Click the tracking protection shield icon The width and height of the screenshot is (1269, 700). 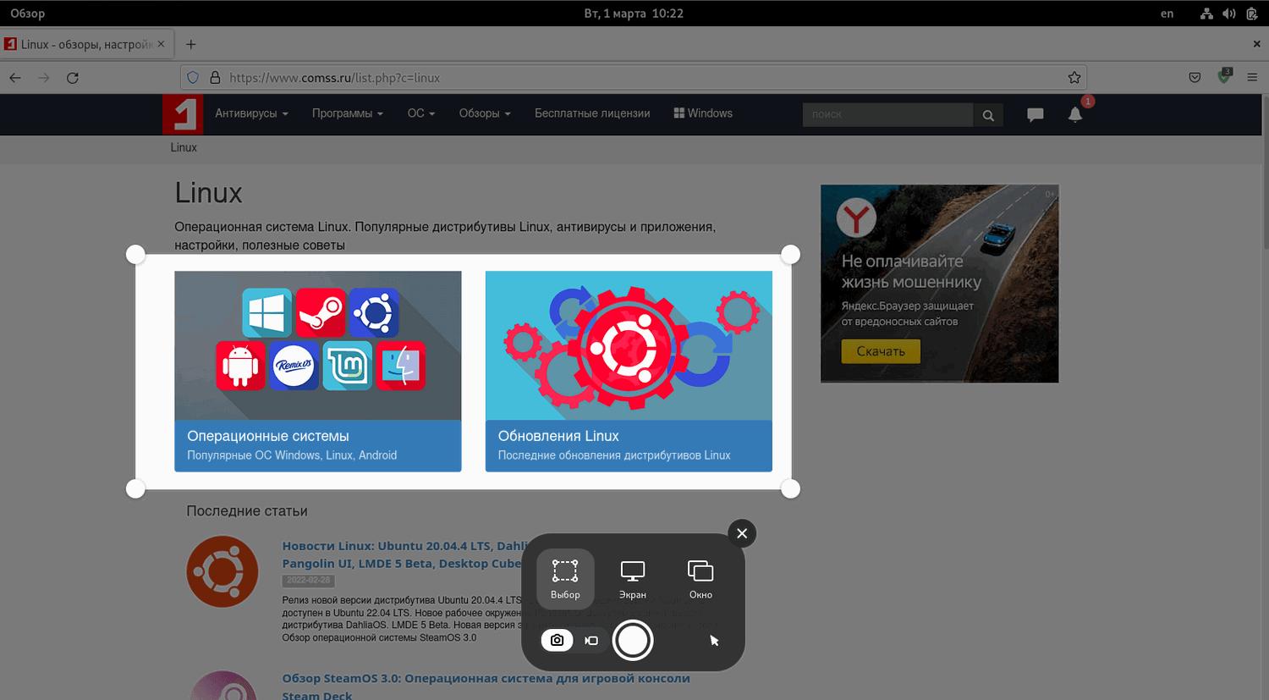click(193, 78)
